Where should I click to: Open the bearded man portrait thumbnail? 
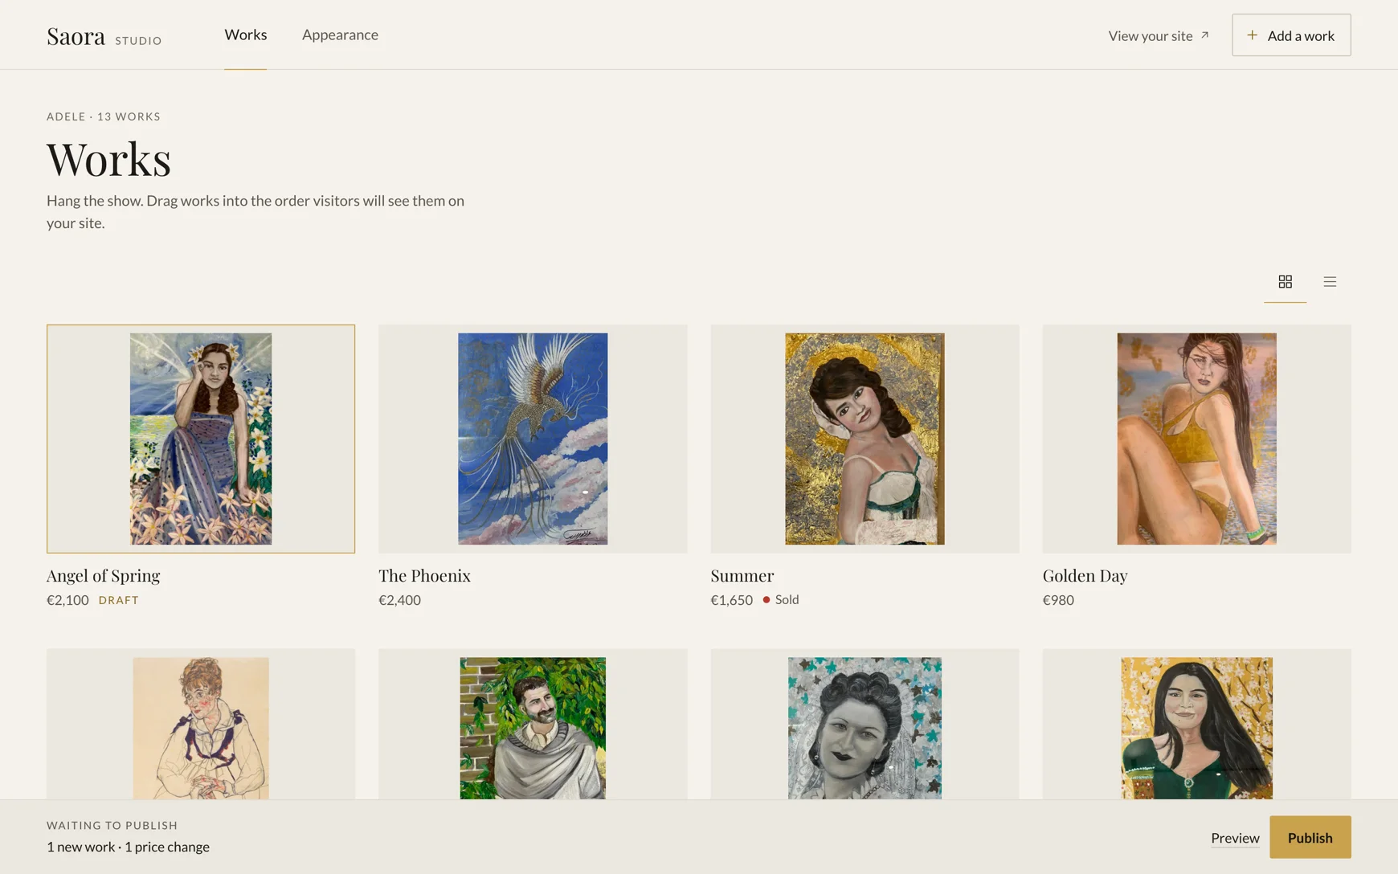[x=533, y=724]
